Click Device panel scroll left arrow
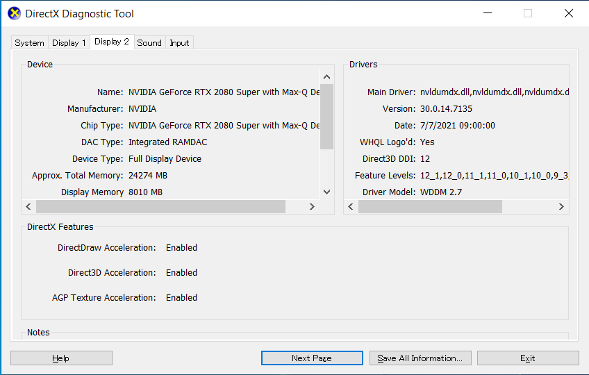Viewport: 589px width, 375px height. [x=28, y=207]
